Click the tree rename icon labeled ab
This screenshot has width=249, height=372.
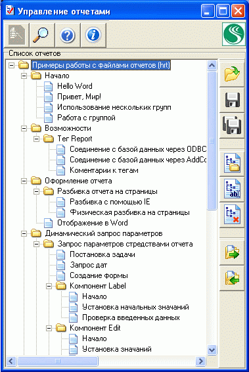(x=232, y=189)
